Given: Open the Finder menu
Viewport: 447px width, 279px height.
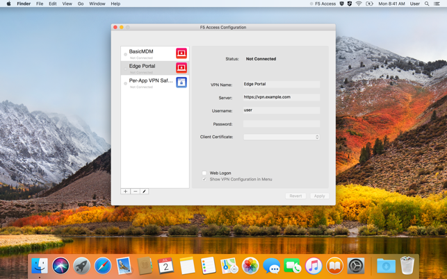Looking at the screenshot, I should pos(24,4).
